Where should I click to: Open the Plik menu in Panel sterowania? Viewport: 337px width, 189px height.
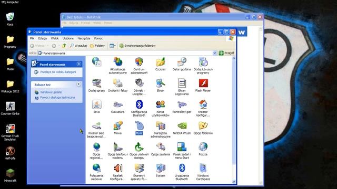(x=32, y=38)
